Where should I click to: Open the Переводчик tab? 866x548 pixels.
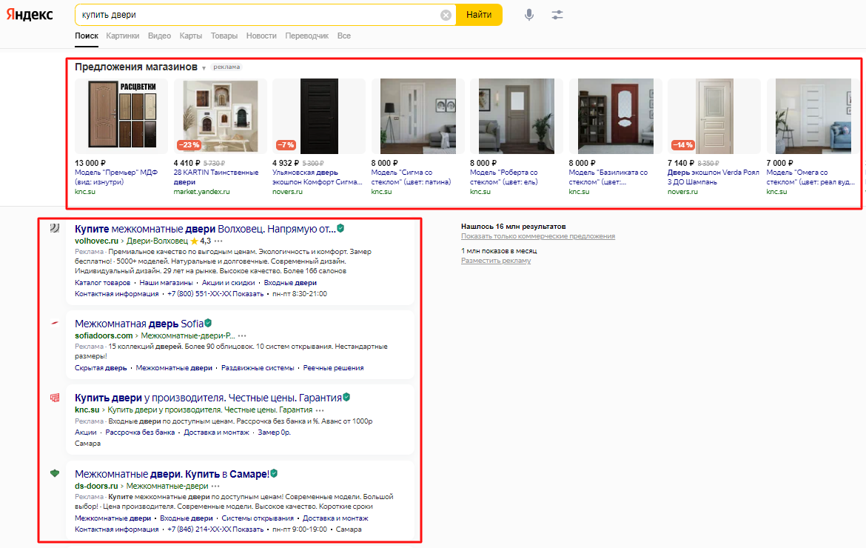(x=306, y=36)
